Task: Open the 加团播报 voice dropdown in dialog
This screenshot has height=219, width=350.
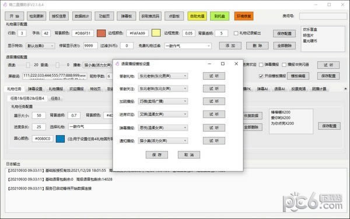Action: 163,101
